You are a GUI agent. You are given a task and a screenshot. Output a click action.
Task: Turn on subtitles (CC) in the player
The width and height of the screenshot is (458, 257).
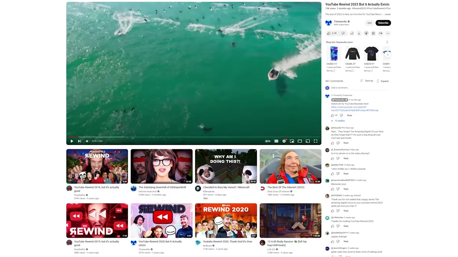(276, 141)
